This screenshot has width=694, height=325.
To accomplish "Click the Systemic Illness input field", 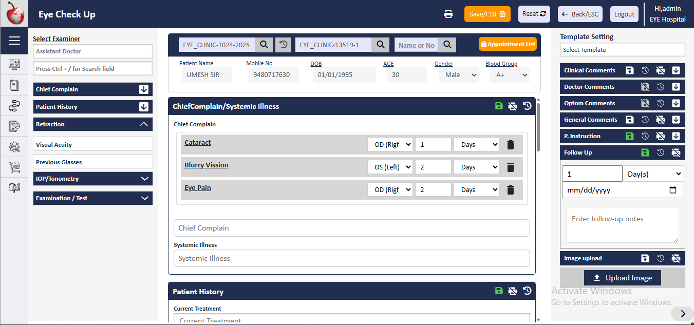I will pyautogui.click(x=351, y=258).
